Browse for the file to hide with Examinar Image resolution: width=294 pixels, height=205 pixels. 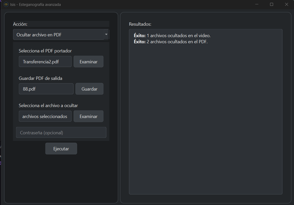(x=88, y=116)
